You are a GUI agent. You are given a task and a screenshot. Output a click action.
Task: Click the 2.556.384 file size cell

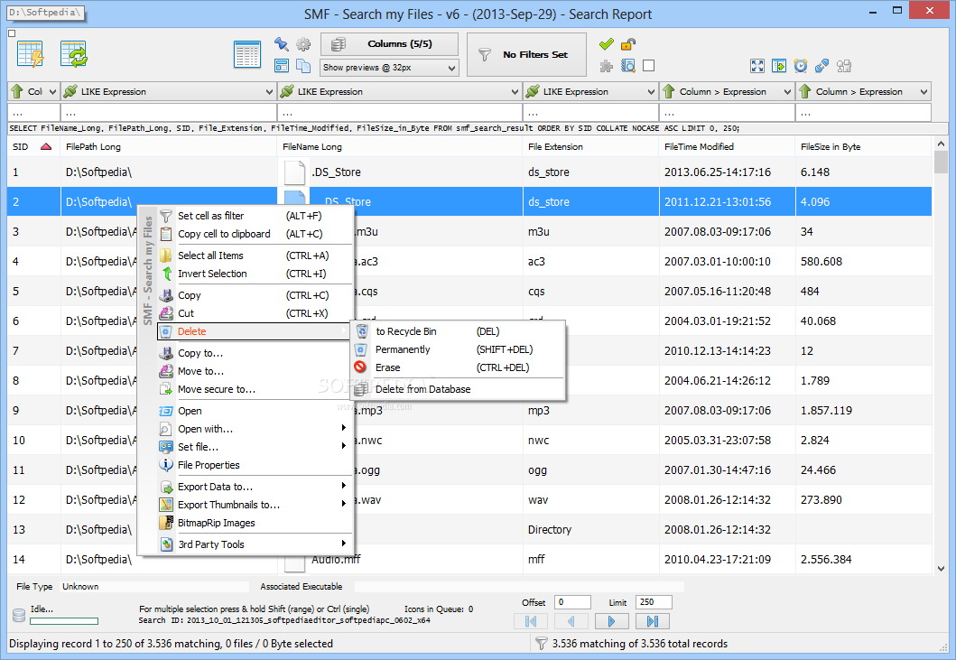pyautogui.click(x=863, y=560)
